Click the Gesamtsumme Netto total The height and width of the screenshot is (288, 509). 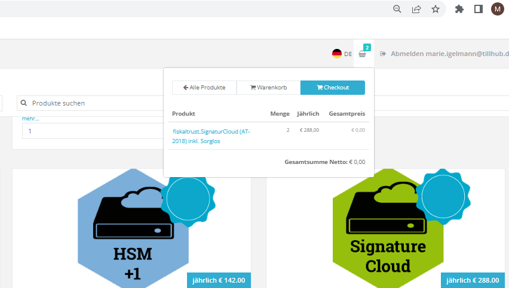pyautogui.click(x=325, y=162)
